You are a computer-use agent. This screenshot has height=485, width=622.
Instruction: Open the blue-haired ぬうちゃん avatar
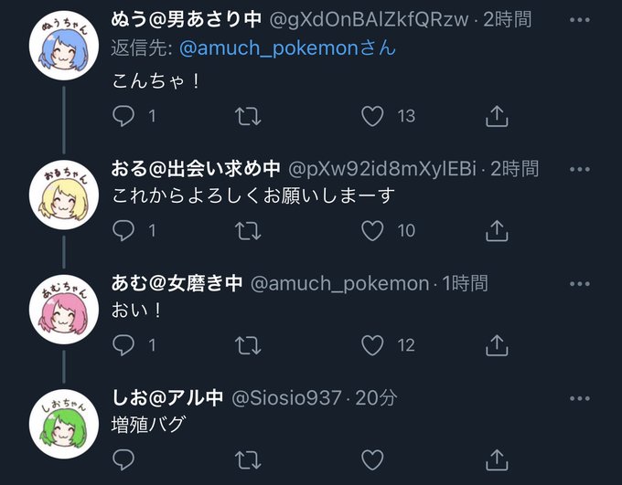pyautogui.click(x=64, y=46)
